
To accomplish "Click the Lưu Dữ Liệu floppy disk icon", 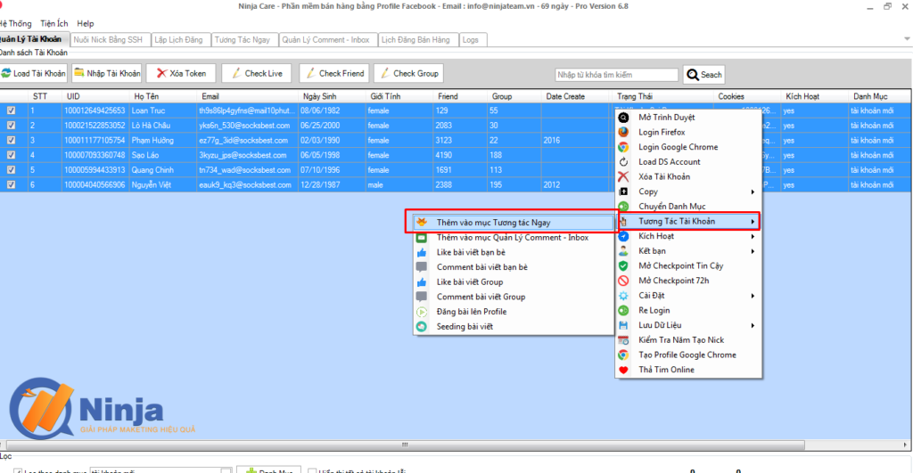I will 623,325.
